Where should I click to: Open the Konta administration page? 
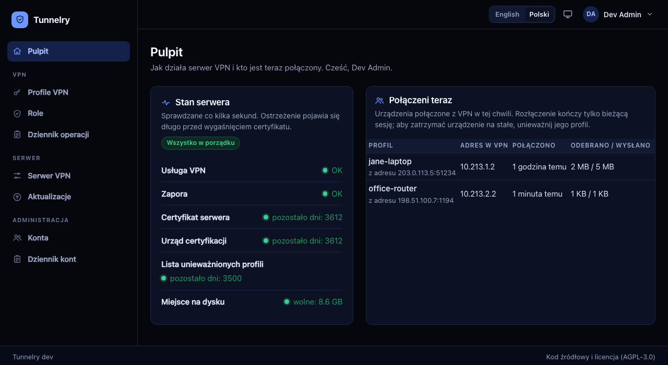tap(68, 238)
